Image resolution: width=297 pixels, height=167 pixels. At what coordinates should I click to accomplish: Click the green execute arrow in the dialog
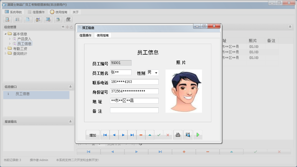click(198, 135)
